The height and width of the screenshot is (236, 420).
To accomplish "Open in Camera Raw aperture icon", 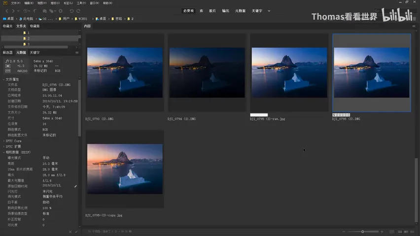I will [61, 11].
